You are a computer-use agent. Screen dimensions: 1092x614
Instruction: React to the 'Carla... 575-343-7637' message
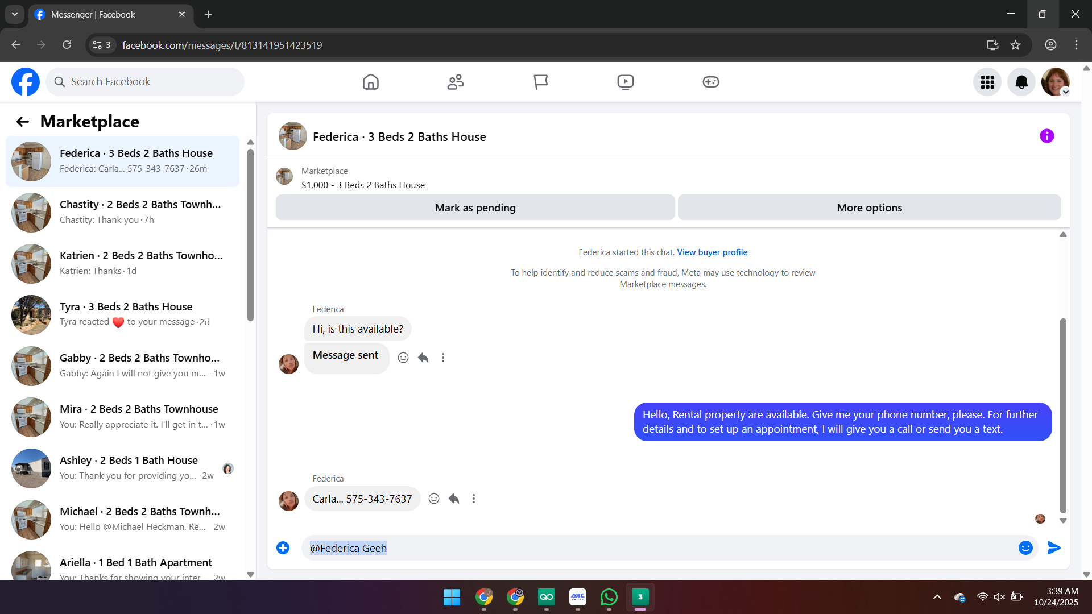point(434,499)
